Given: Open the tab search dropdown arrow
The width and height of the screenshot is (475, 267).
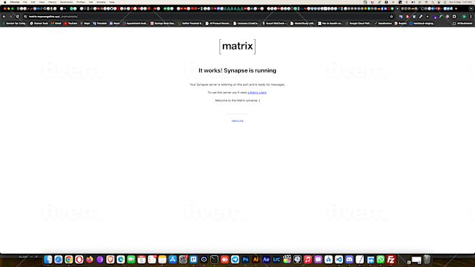Looking at the screenshot, I should 471,8.
